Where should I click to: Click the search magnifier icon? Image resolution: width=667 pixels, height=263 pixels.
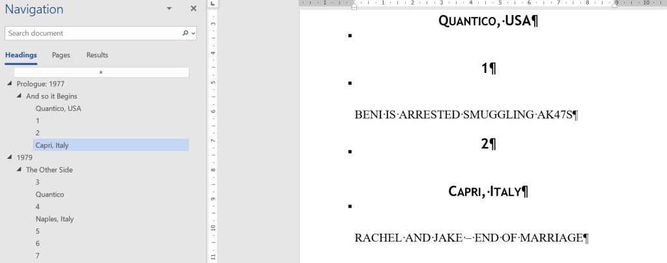click(x=185, y=33)
